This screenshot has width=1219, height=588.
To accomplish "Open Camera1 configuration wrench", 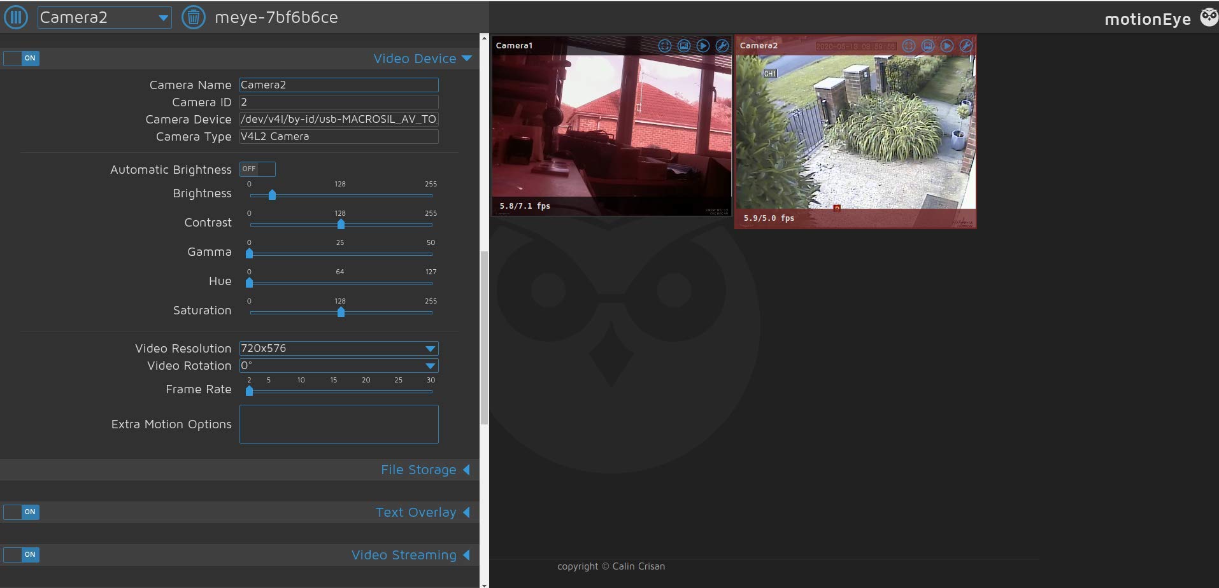I will point(722,46).
